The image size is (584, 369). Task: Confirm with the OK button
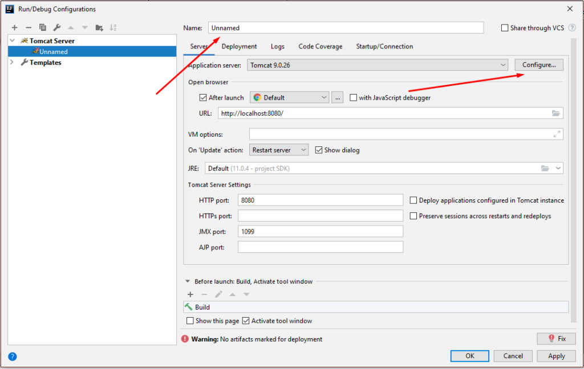[470, 356]
